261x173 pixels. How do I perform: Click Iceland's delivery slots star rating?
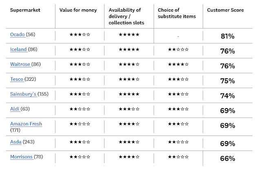pyautogui.click(x=129, y=49)
